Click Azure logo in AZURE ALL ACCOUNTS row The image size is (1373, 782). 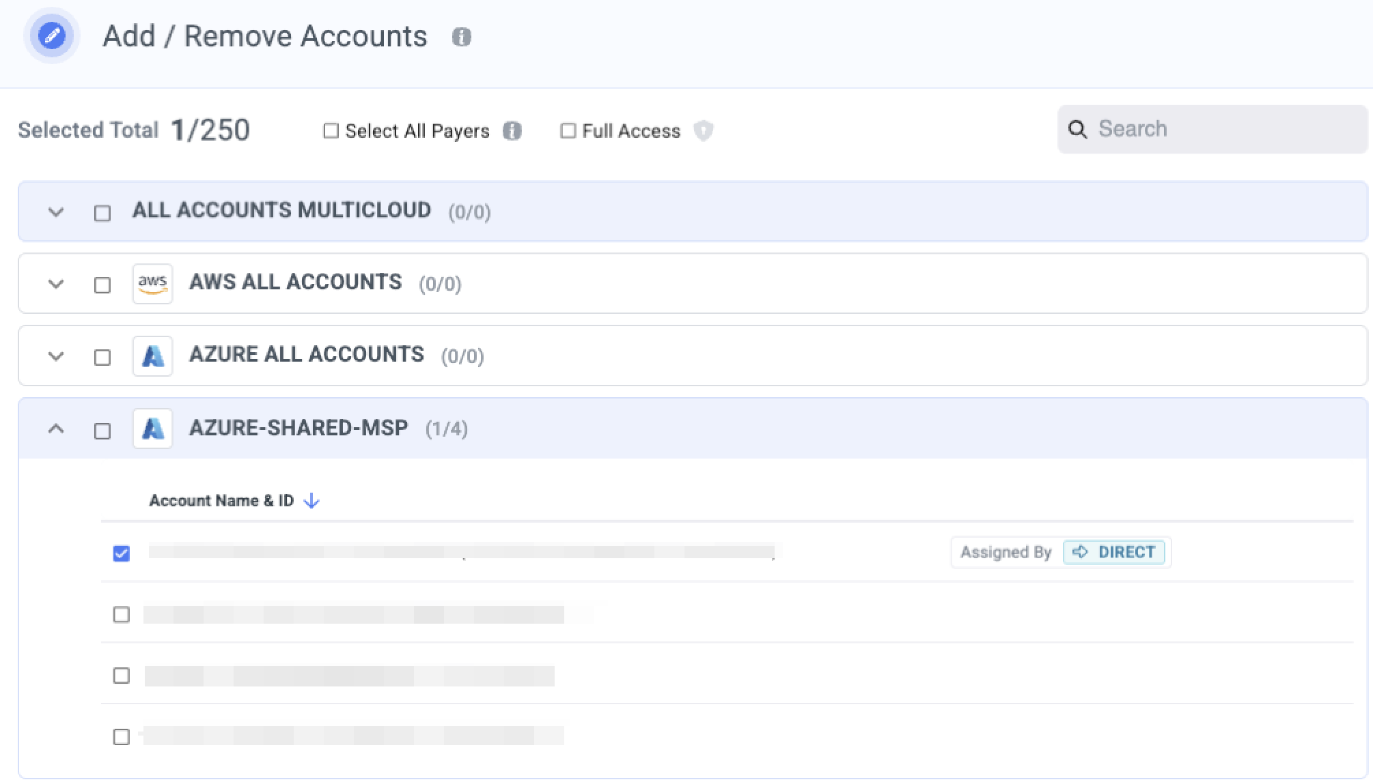[x=152, y=356]
